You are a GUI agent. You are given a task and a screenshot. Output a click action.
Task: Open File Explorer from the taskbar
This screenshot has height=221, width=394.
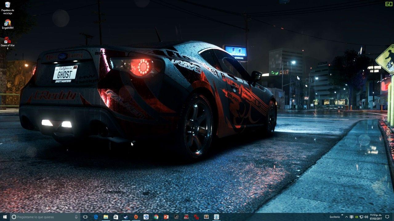[x=106, y=217]
